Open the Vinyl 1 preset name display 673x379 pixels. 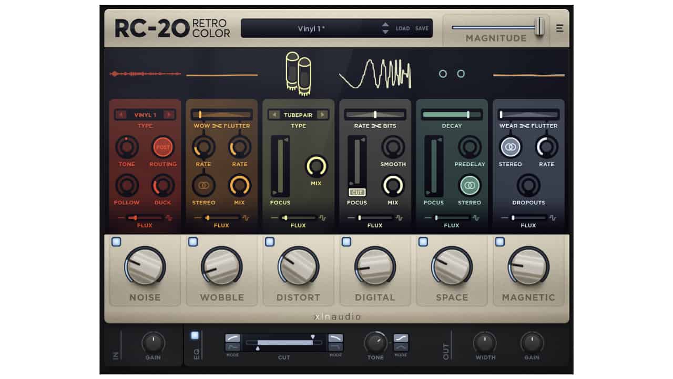pyautogui.click(x=311, y=28)
